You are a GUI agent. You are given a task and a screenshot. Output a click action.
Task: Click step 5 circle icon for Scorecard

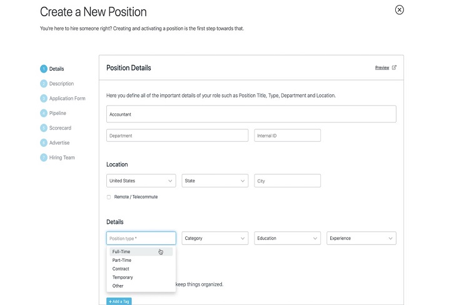pos(44,128)
